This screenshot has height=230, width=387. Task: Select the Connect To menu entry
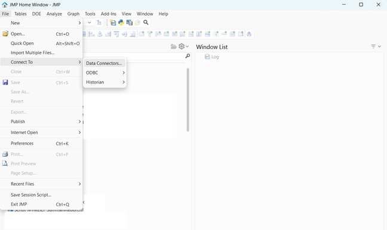click(x=41, y=62)
